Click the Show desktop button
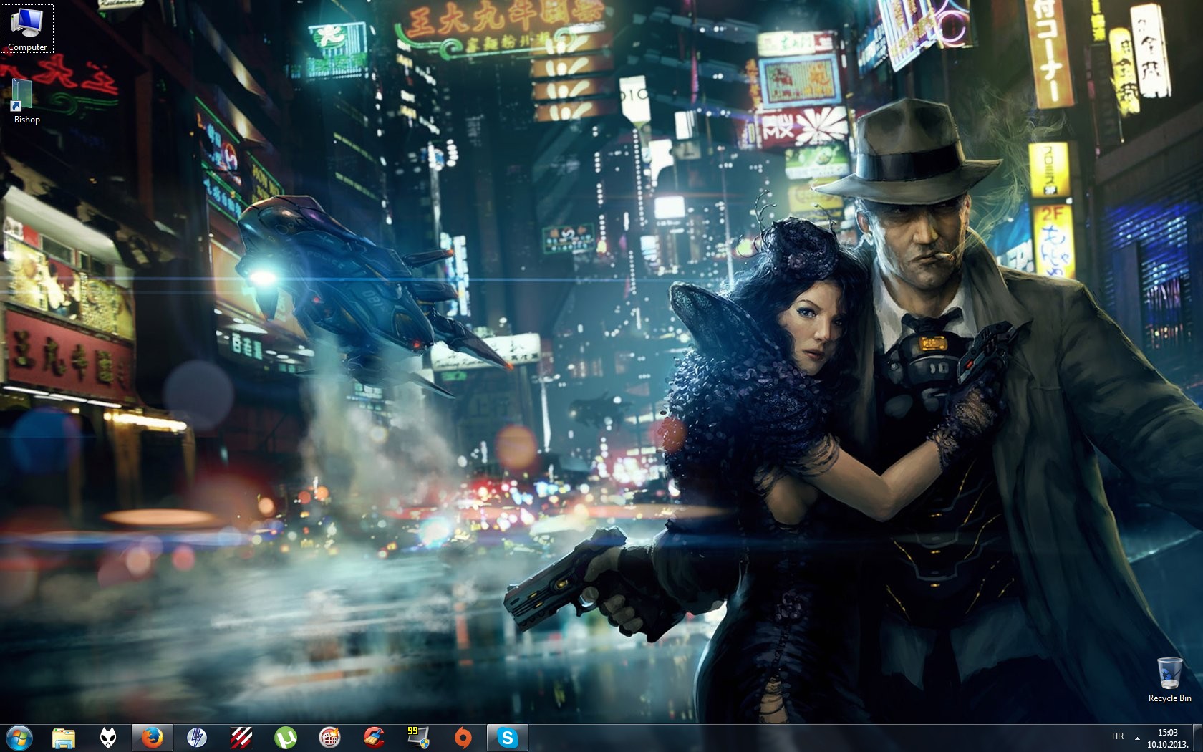 pos(1198,738)
